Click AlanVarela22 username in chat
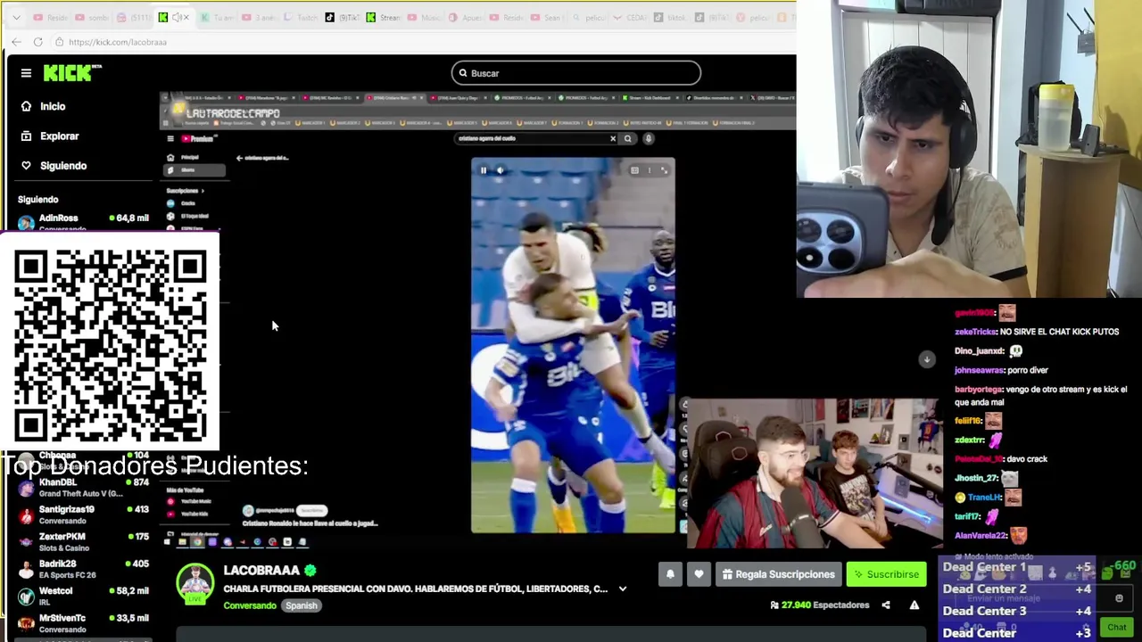This screenshot has height=642, width=1142. [981, 536]
